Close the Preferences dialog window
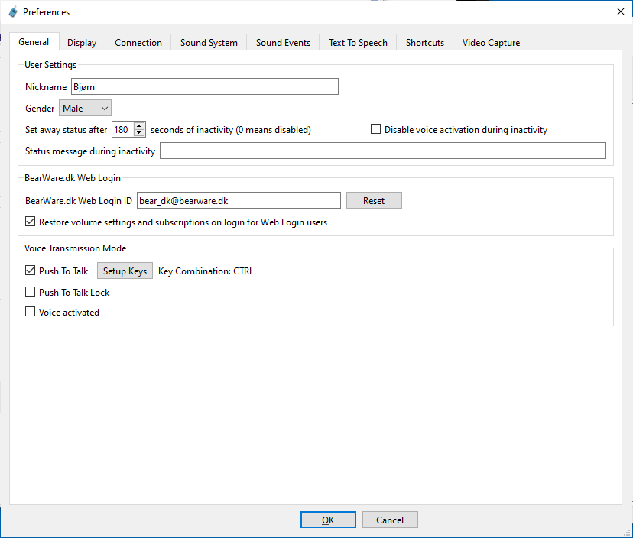This screenshot has width=633, height=538. 620,11
